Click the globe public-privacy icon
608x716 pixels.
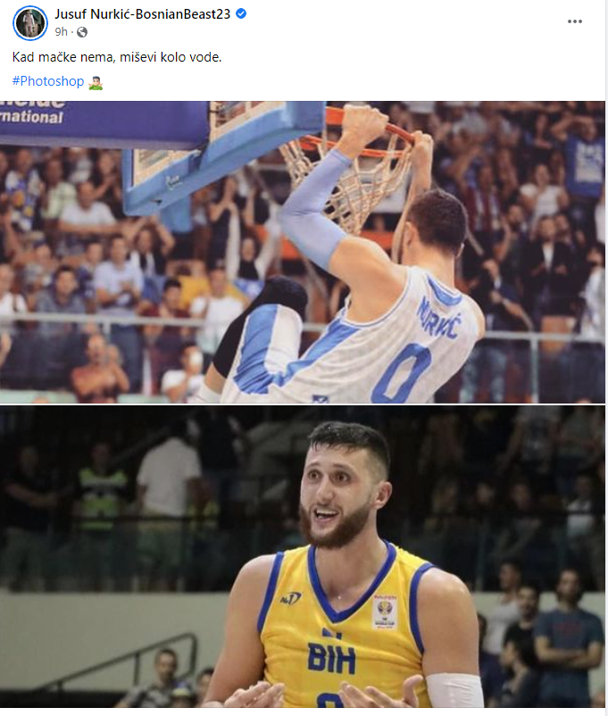click(82, 32)
